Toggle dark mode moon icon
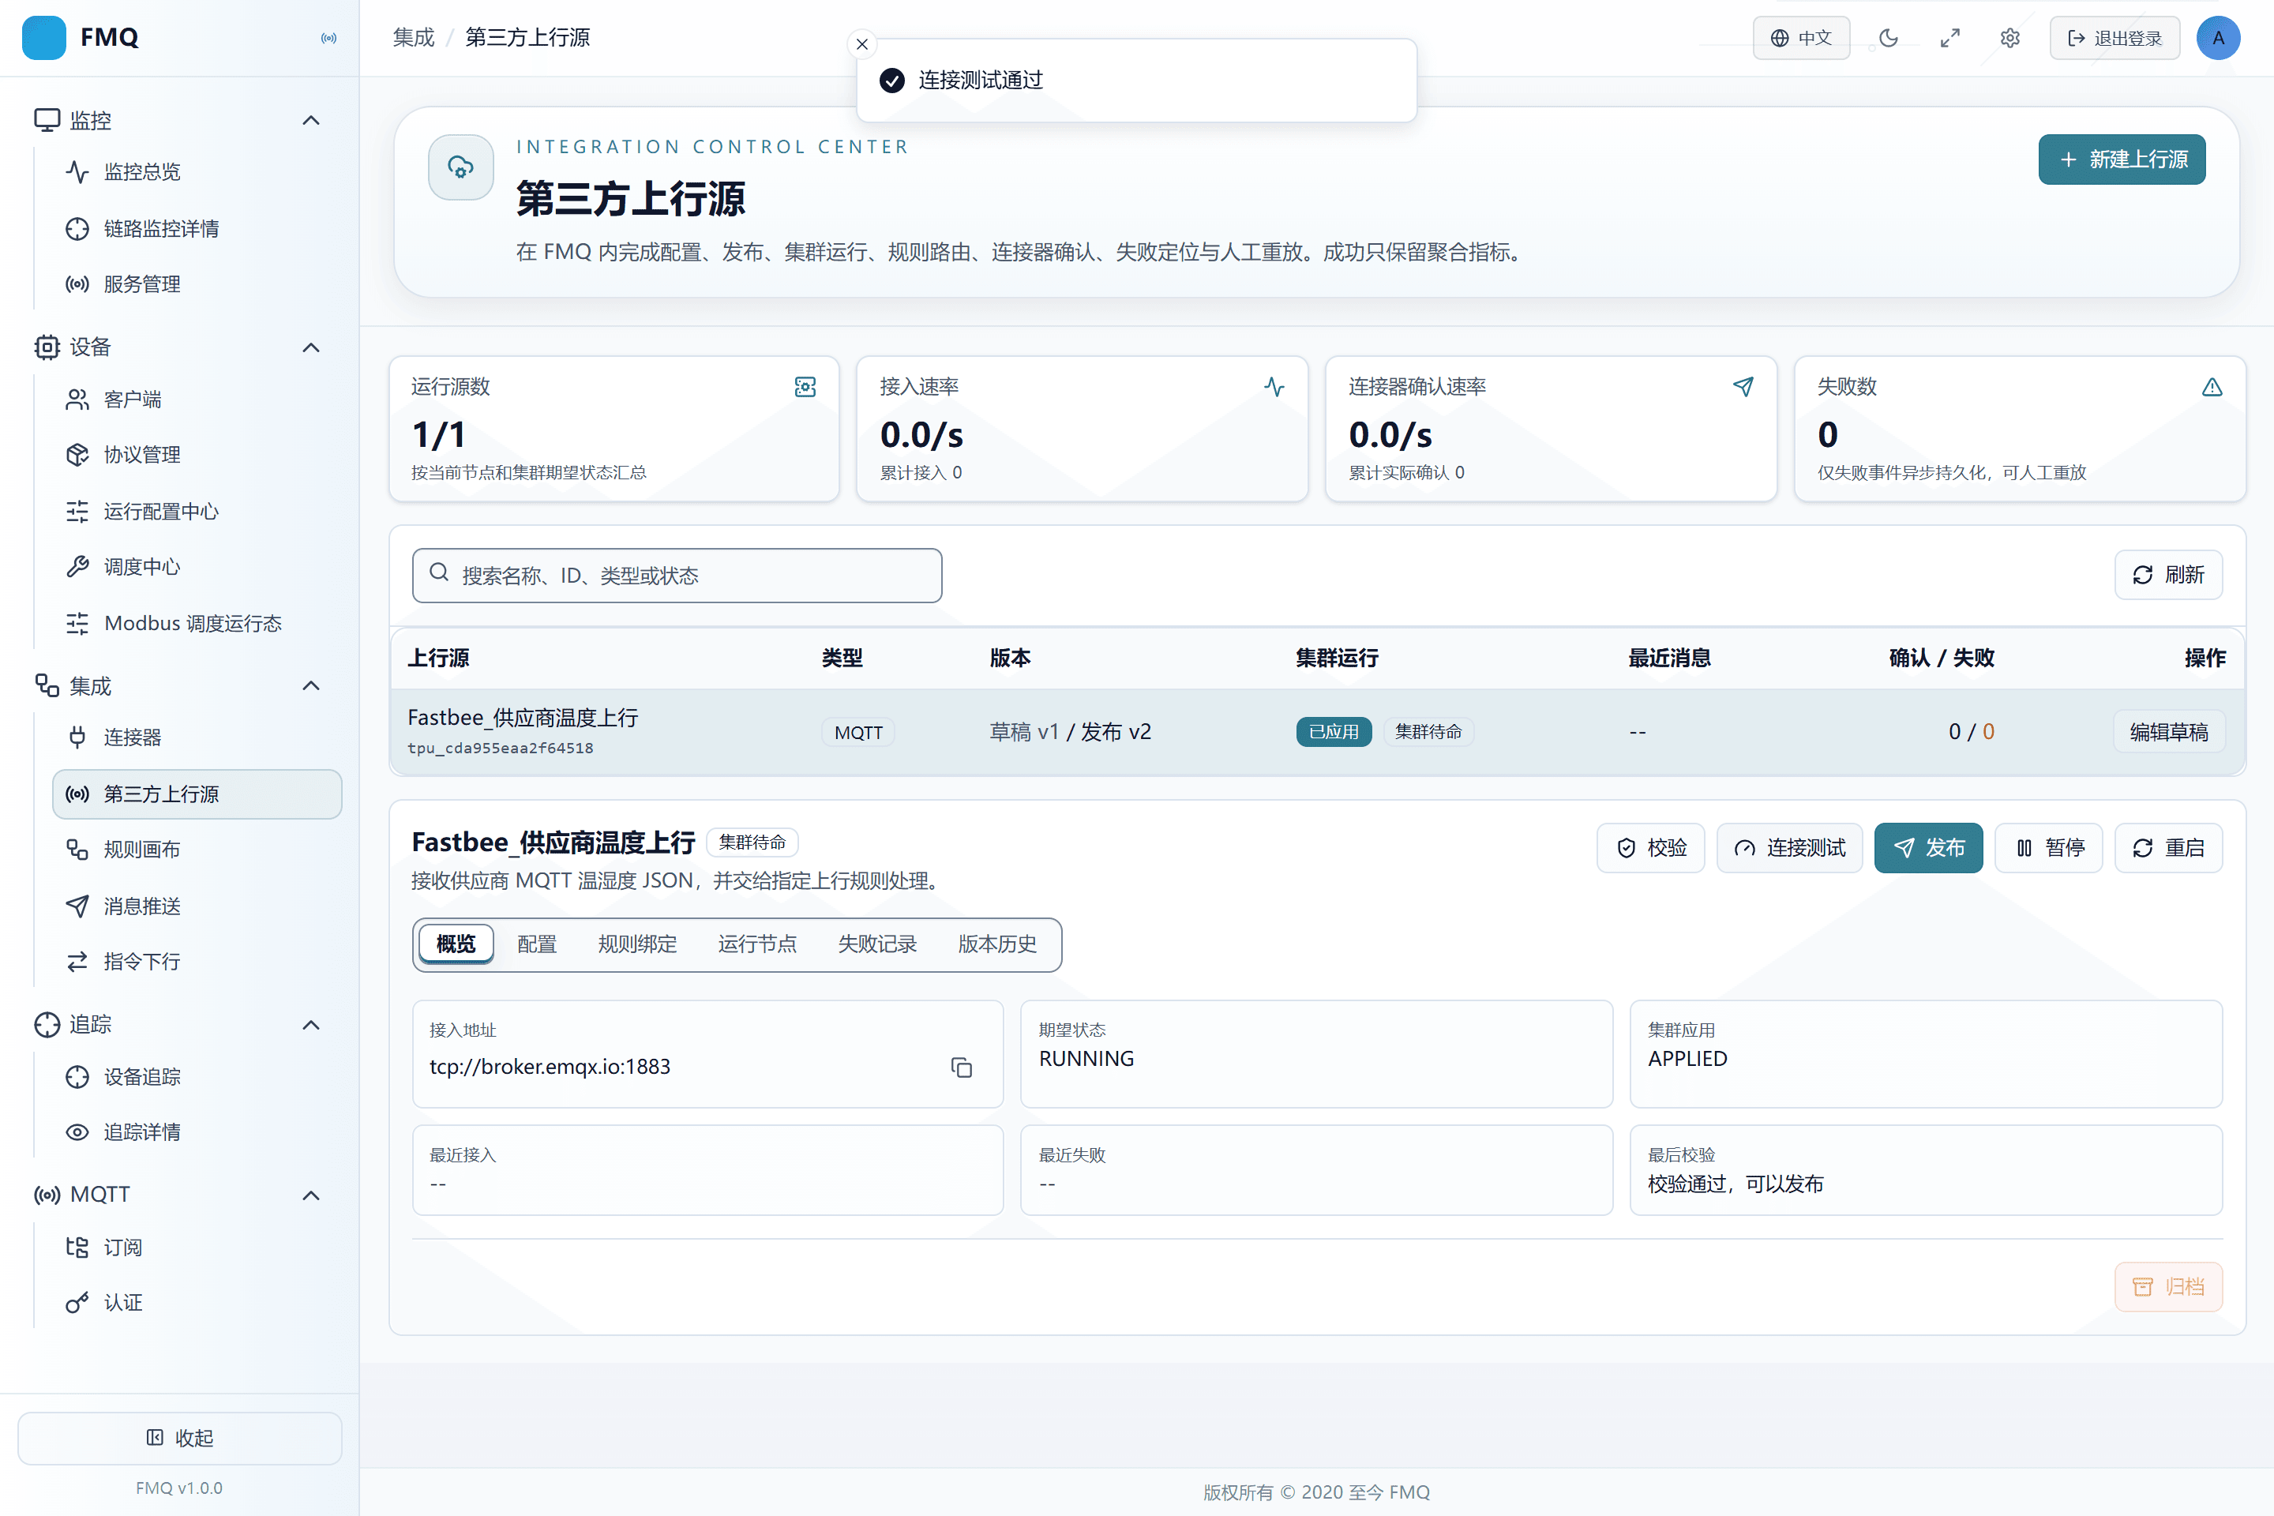The width and height of the screenshot is (2274, 1516). click(1888, 38)
